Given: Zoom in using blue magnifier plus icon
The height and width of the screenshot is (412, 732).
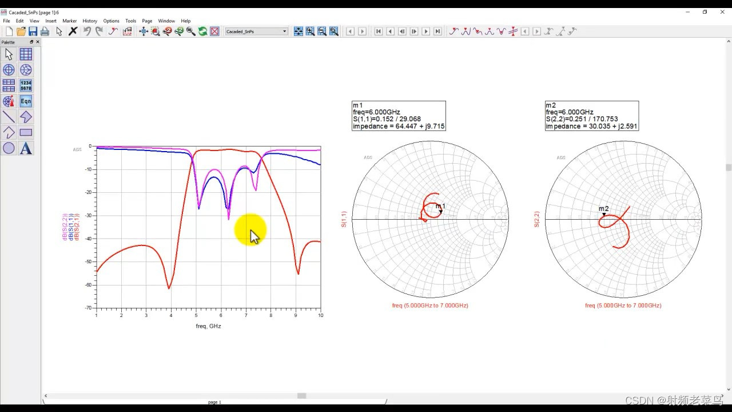Looking at the screenshot, I should (310, 31).
